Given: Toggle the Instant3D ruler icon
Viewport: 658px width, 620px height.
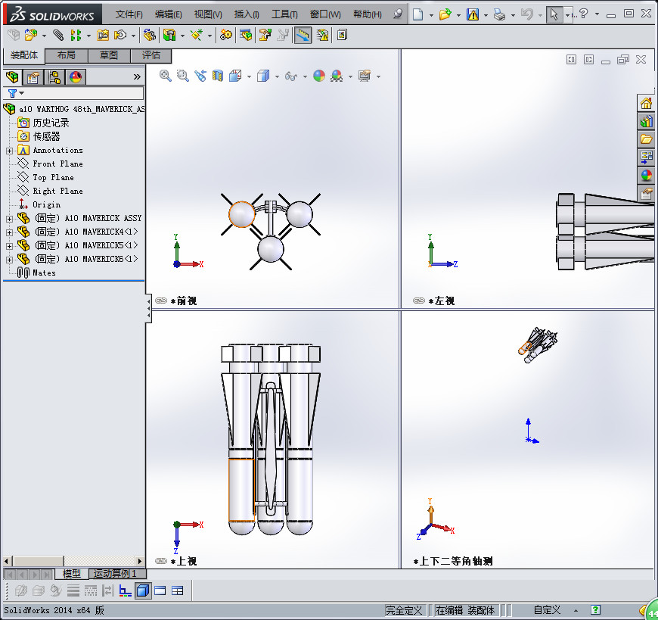Looking at the screenshot, I should coord(303,35).
